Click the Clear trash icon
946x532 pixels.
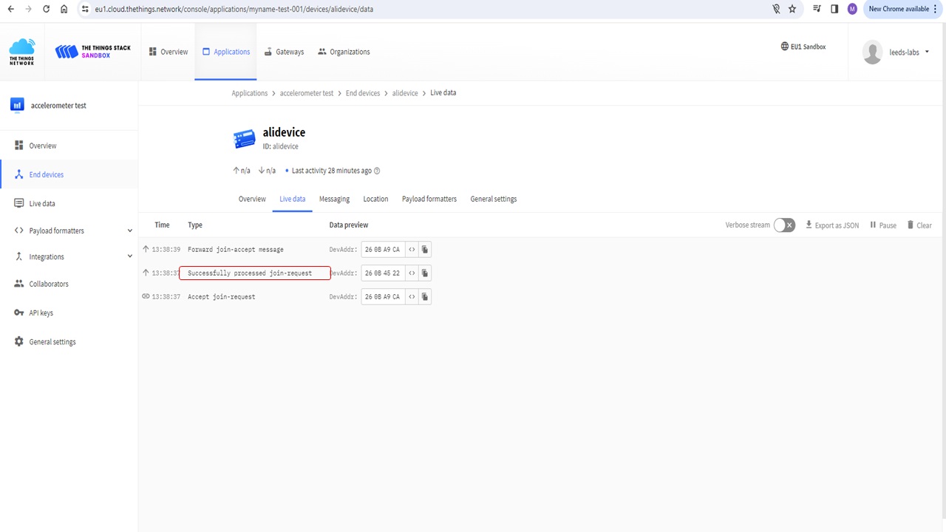(x=911, y=225)
